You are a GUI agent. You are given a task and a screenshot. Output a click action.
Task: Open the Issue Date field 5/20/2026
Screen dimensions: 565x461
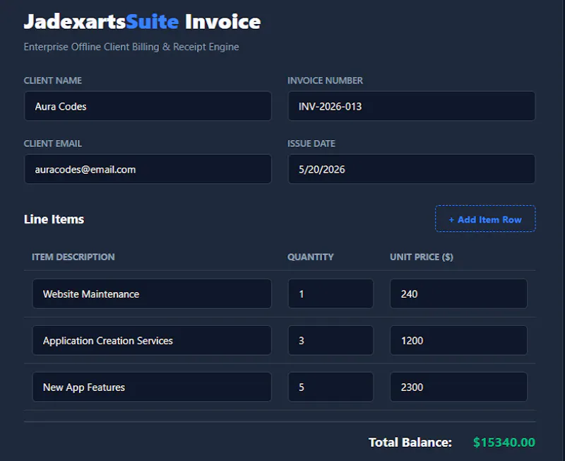tap(412, 169)
